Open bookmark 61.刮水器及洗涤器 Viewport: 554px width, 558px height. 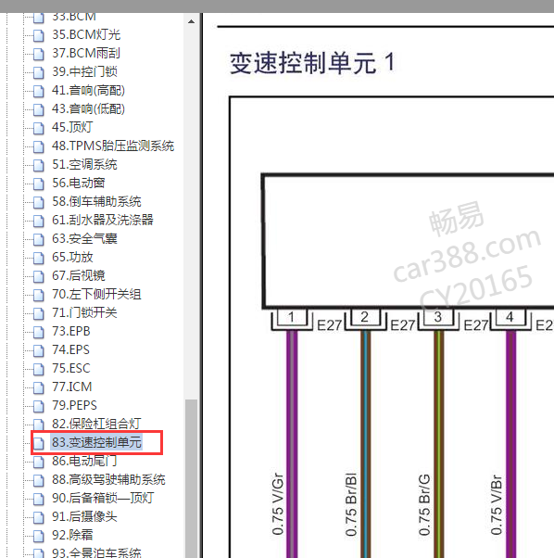(103, 220)
